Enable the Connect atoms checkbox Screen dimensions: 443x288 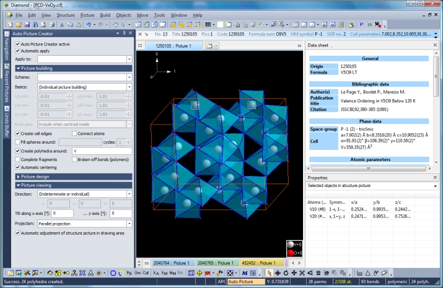(74, 133)
